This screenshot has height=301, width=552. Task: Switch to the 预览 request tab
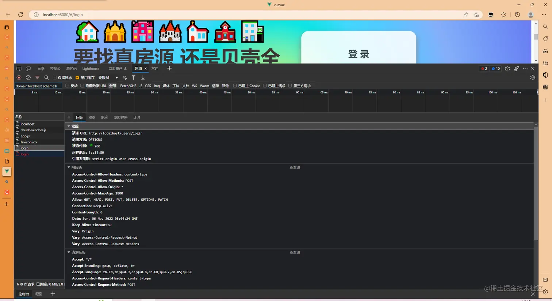point(92,117)
